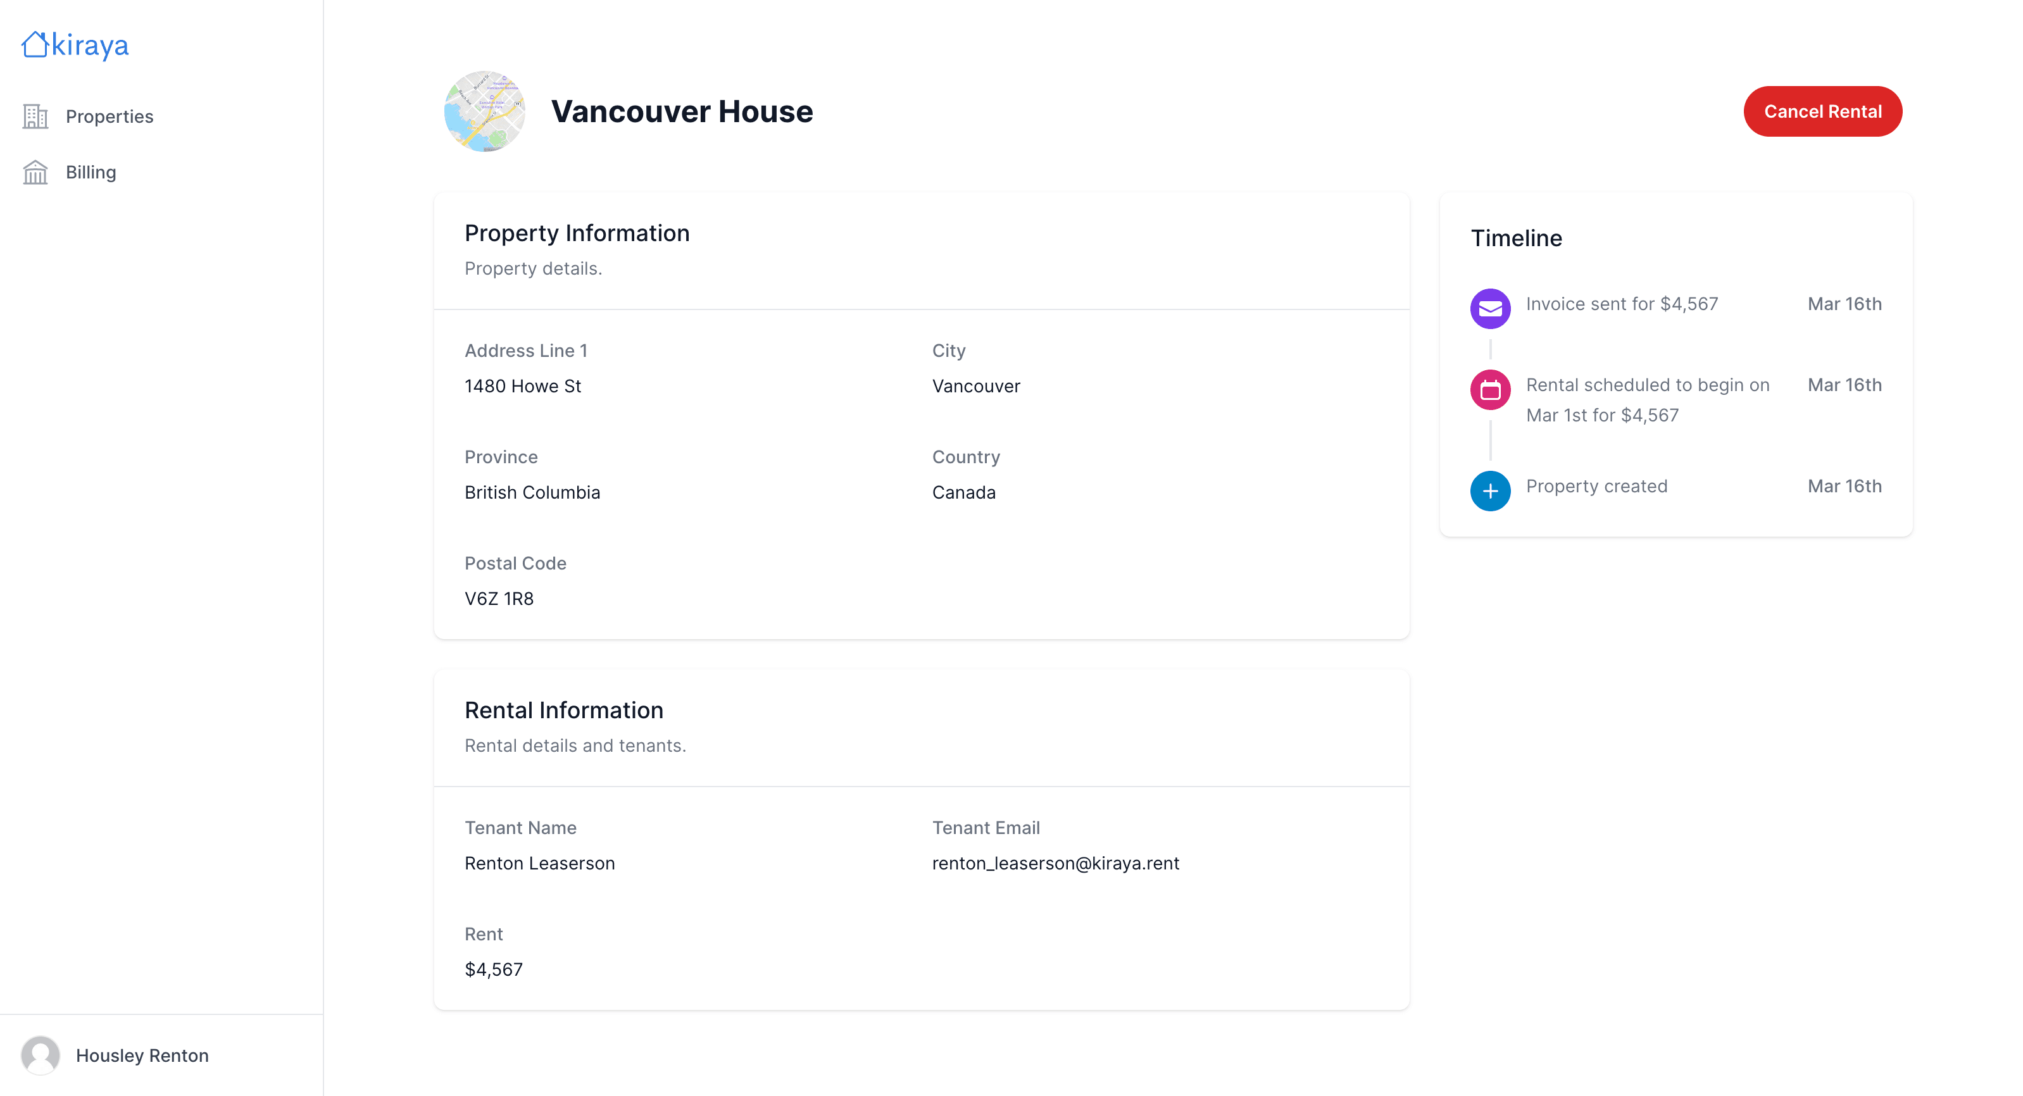
Task: Open the Properties menu item
Action: tap(109, 116)
